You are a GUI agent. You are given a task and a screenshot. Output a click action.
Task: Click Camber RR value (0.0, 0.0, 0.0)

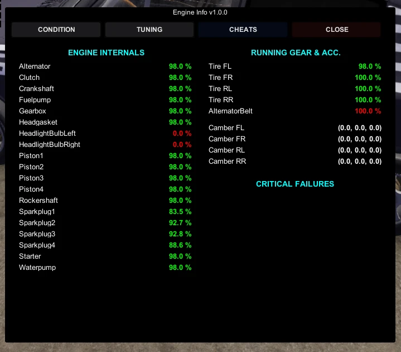(360, 161)
